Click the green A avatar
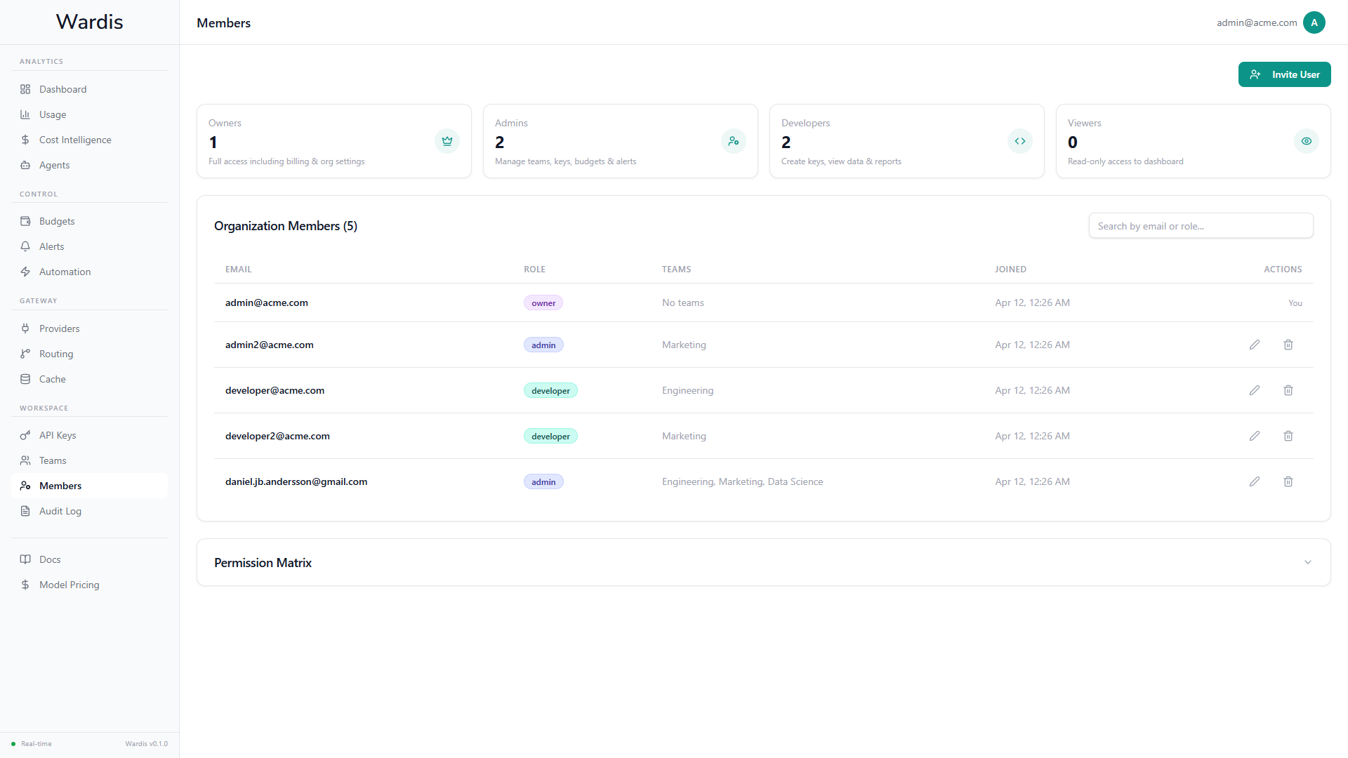This screenshot has height=758, width=1348. 1314,22
